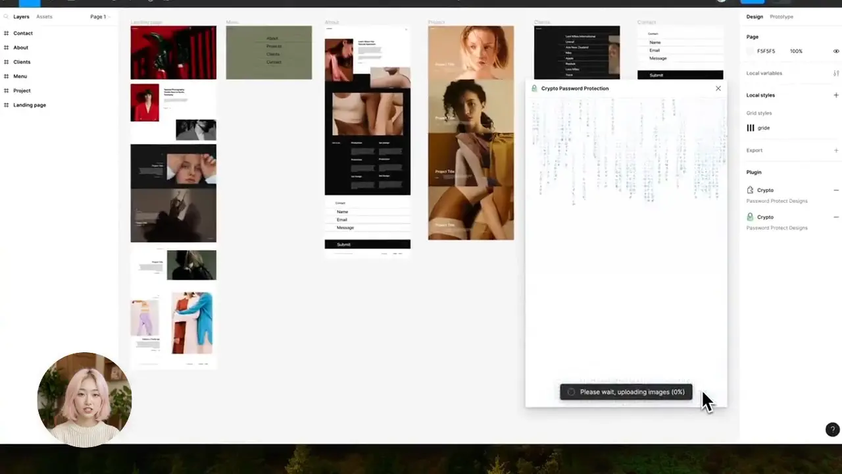
Task: Click the plus icon beside Export
Action: (836, 150)
